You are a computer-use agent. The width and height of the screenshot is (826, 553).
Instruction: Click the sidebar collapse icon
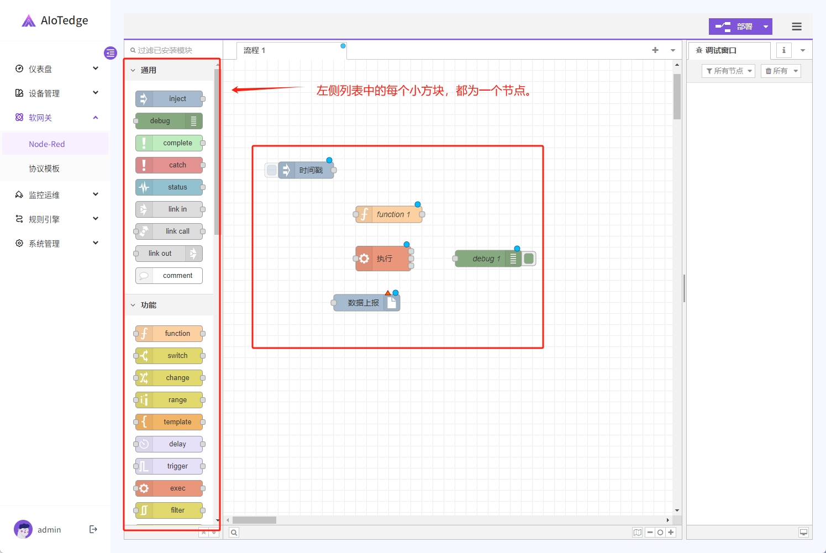tap(111, 53)
